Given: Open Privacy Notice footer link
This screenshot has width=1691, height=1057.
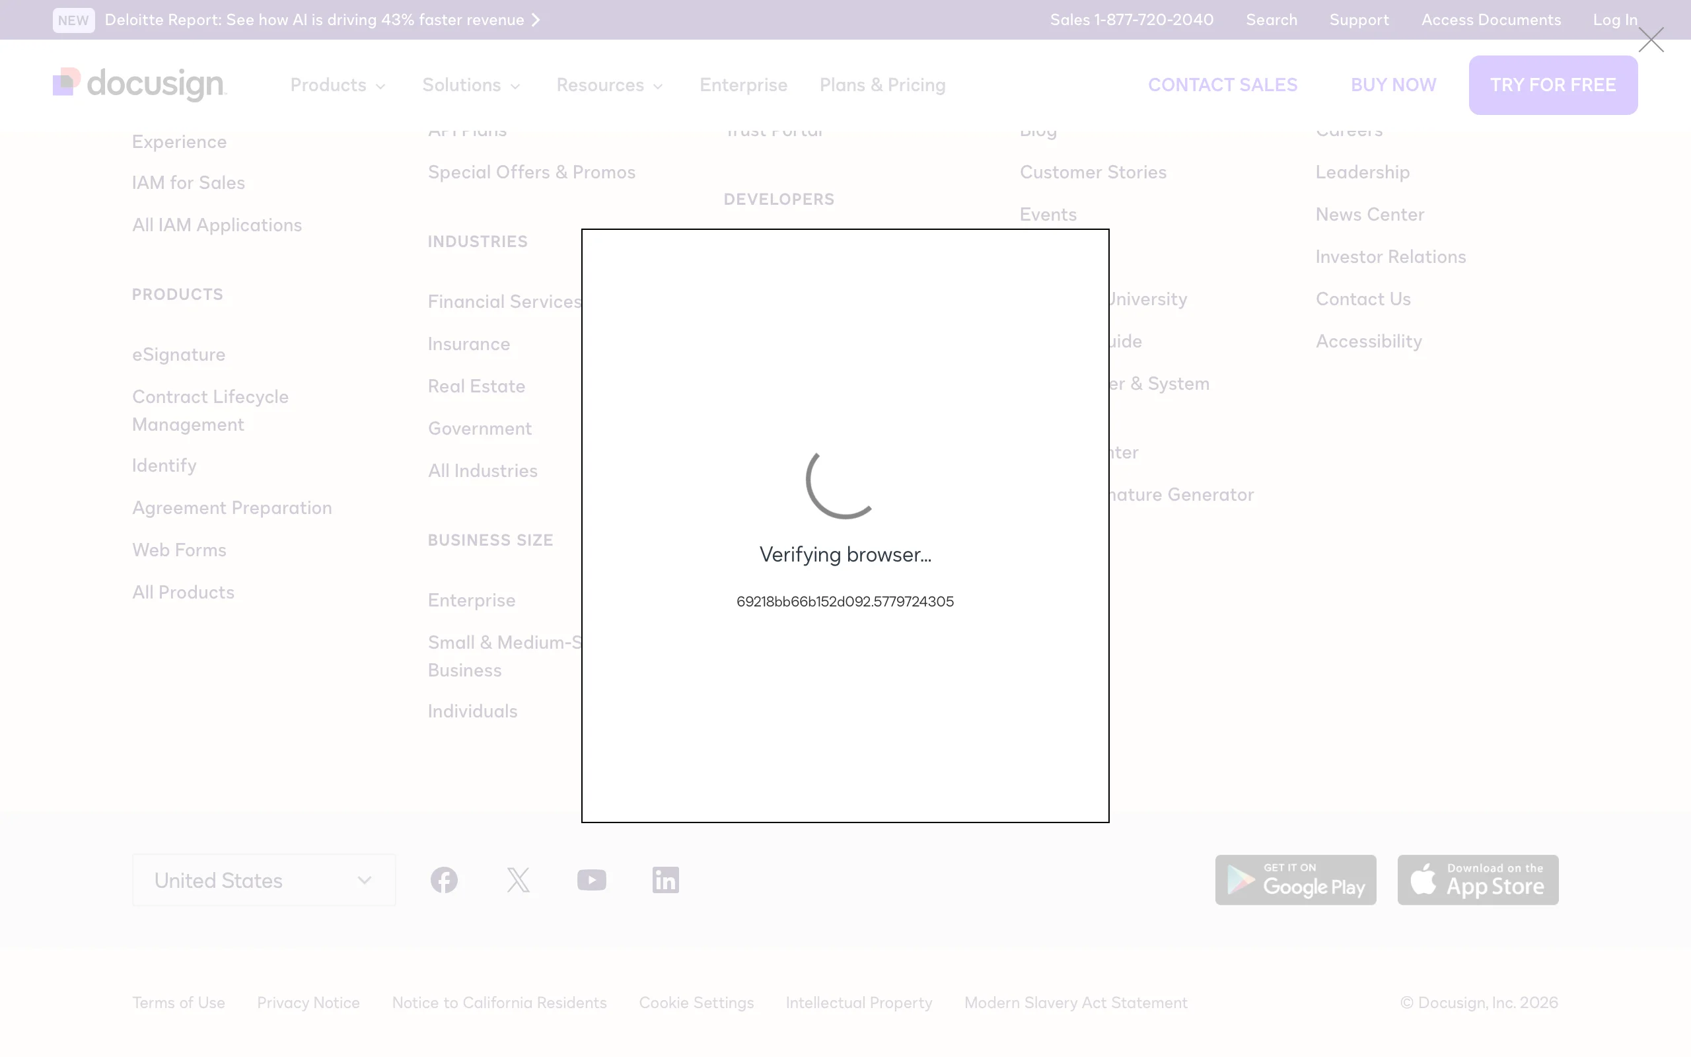Looking at the screenshot, I should (308, 1002).
